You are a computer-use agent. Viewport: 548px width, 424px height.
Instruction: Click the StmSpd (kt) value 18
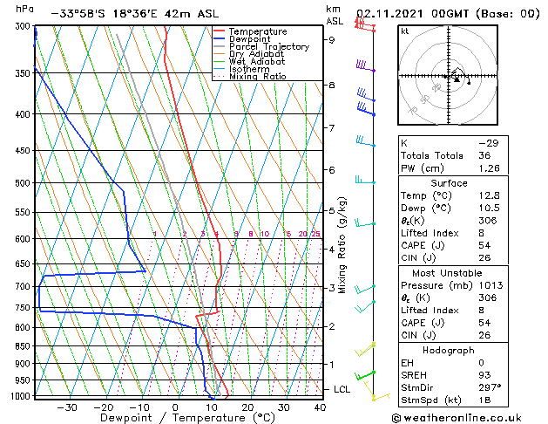coord(484,400)
